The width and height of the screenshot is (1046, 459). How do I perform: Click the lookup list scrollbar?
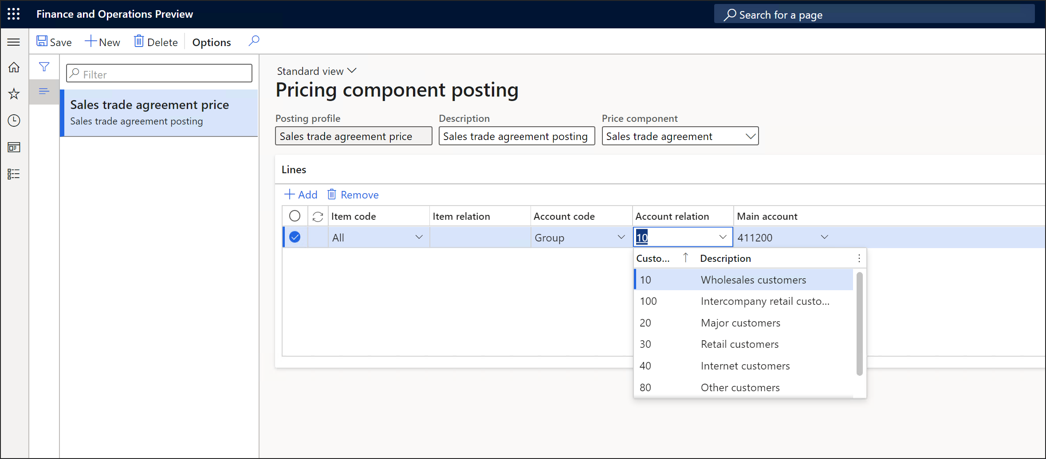(x=859, y=324)
